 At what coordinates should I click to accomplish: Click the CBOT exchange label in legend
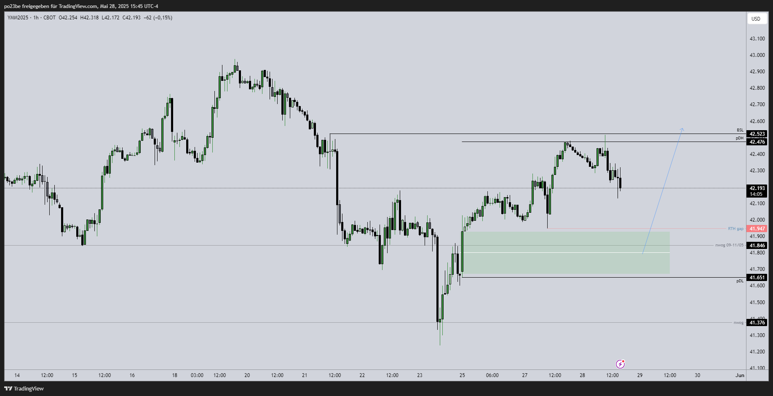[49, 18]
